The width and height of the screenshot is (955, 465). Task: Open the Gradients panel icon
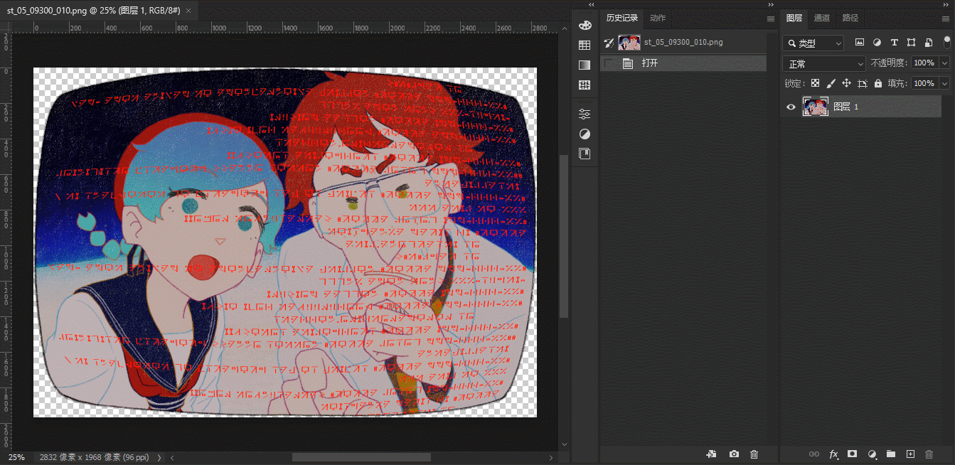pyautogui.click(x=585, y=65)
